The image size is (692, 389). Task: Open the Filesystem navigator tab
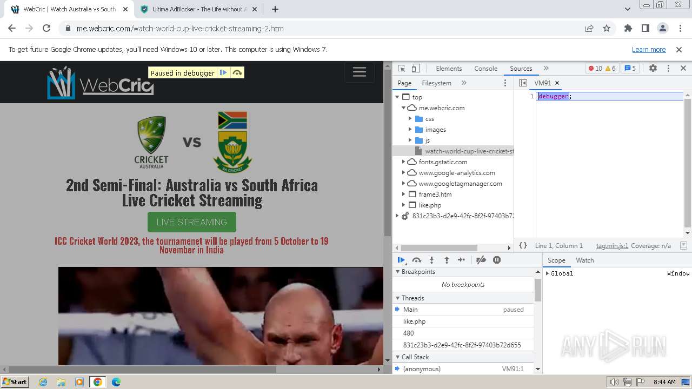click(436, 83)
